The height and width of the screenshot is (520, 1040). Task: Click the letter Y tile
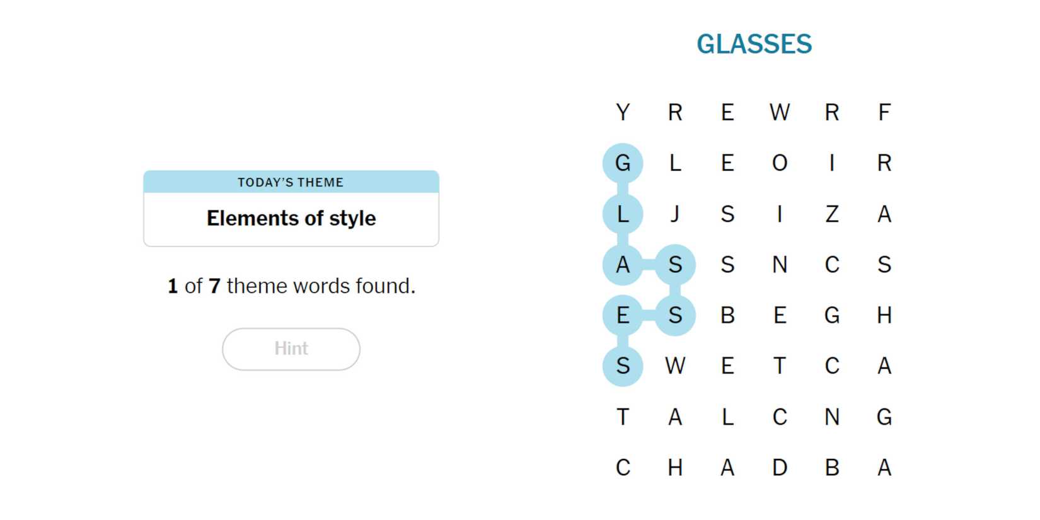(623, 112)
